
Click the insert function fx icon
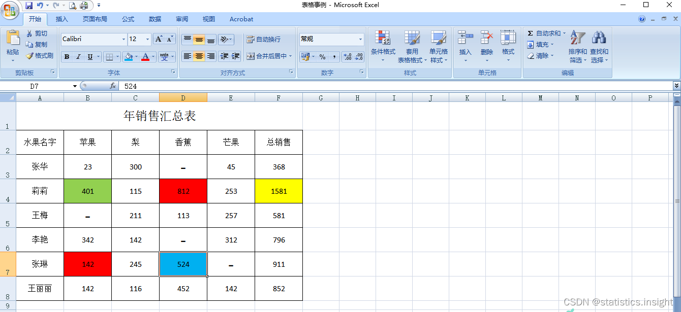pyautogui.click(x=113, y=86)
